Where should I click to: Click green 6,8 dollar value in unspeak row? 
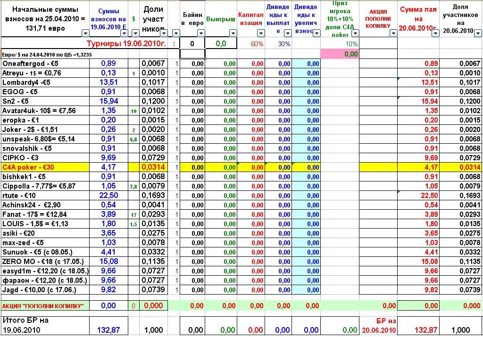(133, 140)
